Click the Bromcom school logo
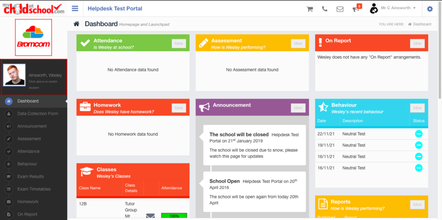This screenshot has width=442, height=220. 33,37
